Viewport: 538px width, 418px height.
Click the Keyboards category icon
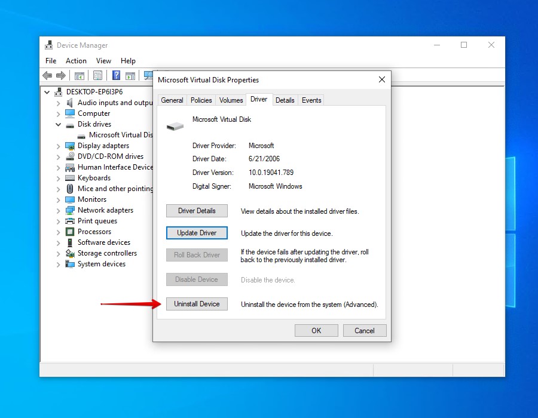(x=70, y=178)
